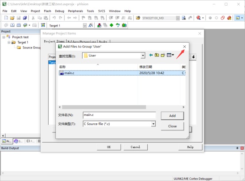Image resolution: width=245 pixels, height=181 pixels.
Task: Click the Save All toolbar icon
Action: 25,18
